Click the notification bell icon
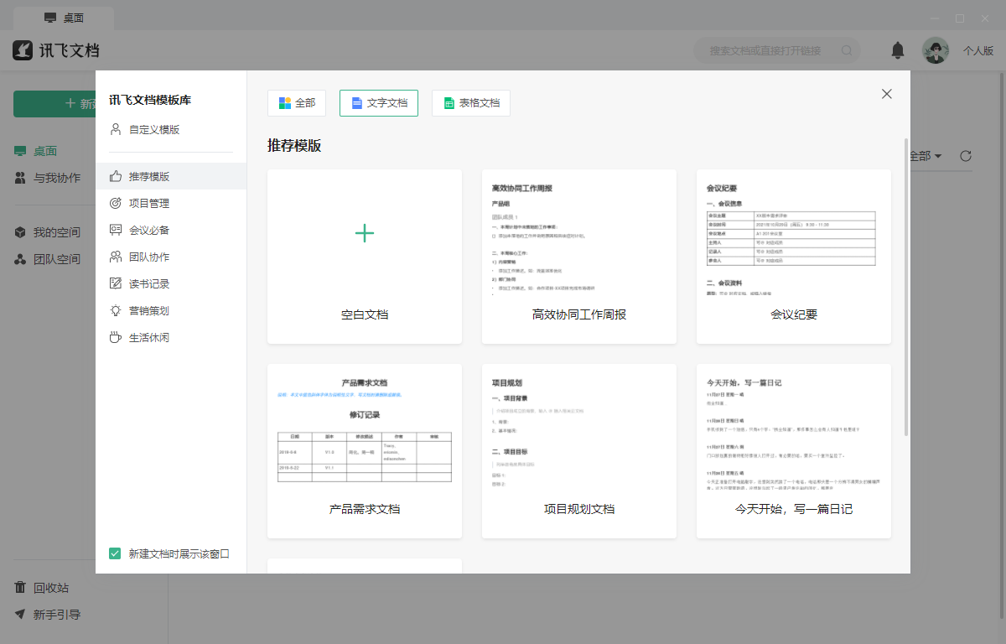Screen dimensions: 1006x644 (x=898, y=51)
